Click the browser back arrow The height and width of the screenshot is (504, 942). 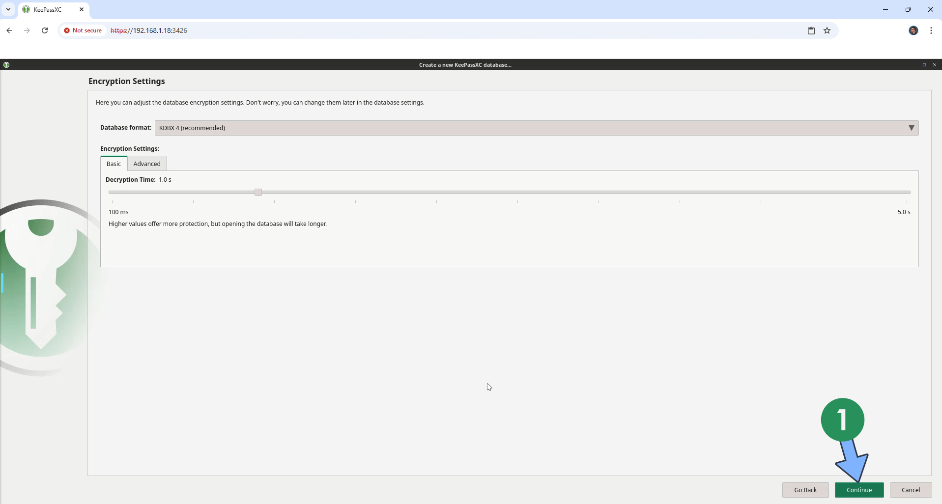tap(9, 30)
